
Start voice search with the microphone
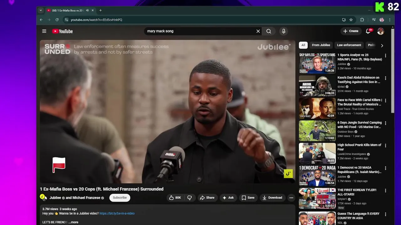tap(284, 31)
